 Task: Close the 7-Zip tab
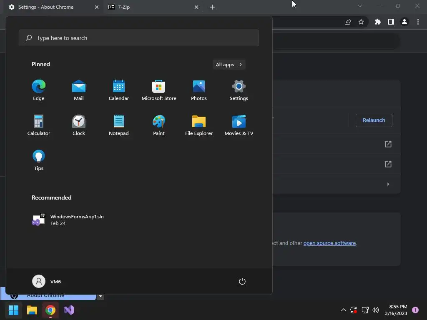click(x=196, y=7)
